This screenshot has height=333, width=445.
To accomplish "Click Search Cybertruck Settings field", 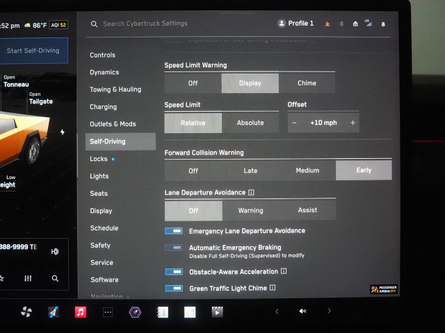I will (145, 24).
